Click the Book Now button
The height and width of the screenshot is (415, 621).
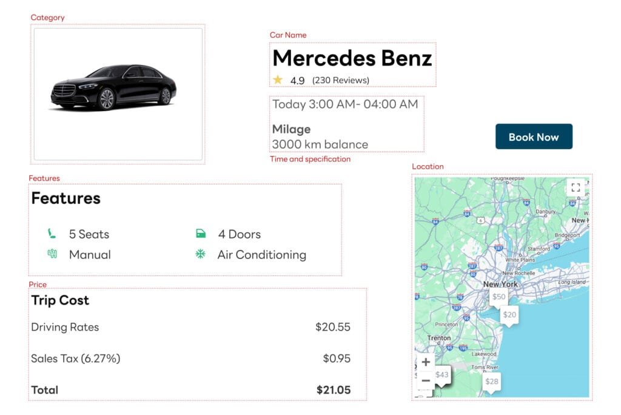533,137
